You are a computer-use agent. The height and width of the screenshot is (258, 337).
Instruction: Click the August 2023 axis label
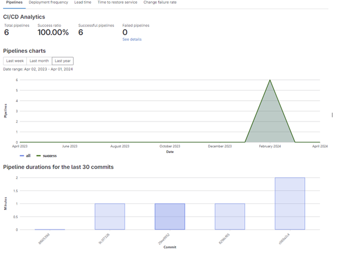coord(119,146)
